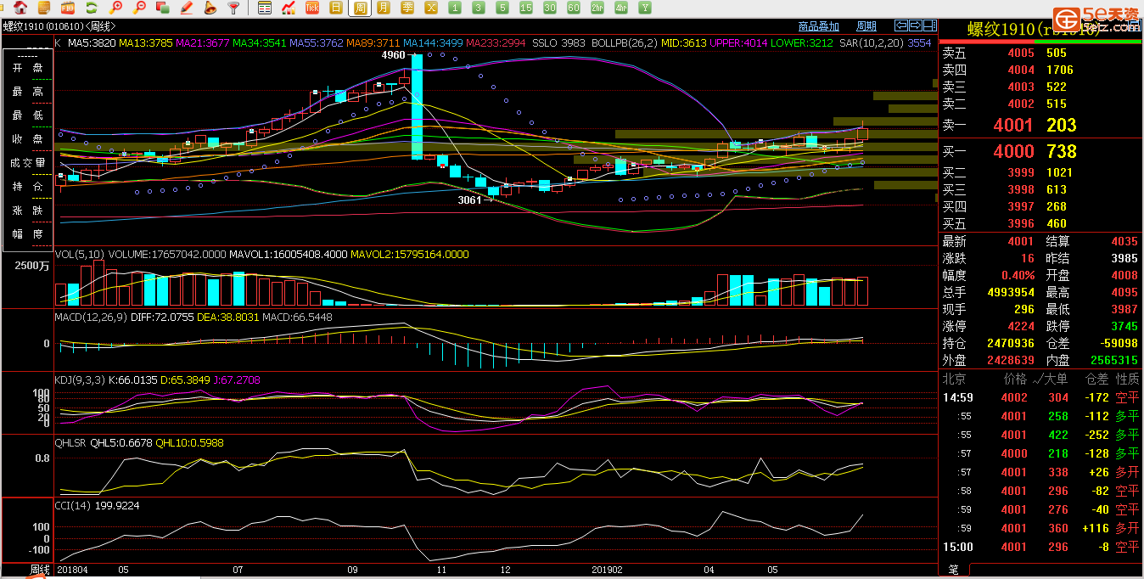The image size is (1144, 579).
Task: Select the monthly 月 period
Action: point(384,8)
